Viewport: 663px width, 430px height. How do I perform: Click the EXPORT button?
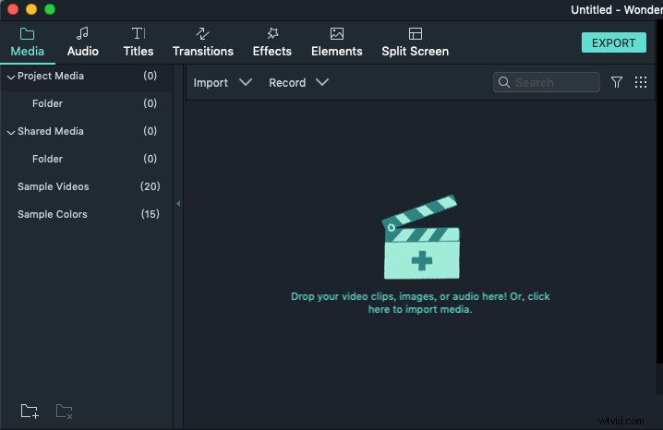(x=613, y=42)
